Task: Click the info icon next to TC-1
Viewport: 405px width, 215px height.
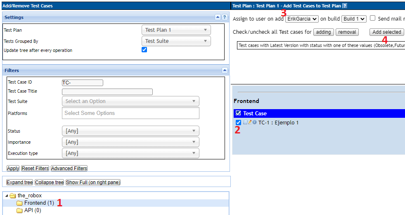Action: click(x=254, y=122)
